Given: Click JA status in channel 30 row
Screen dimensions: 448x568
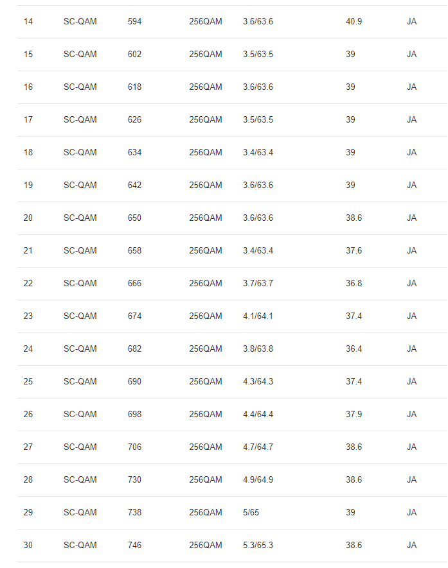Looking at the screenshot, I should [x=411, y=546].
